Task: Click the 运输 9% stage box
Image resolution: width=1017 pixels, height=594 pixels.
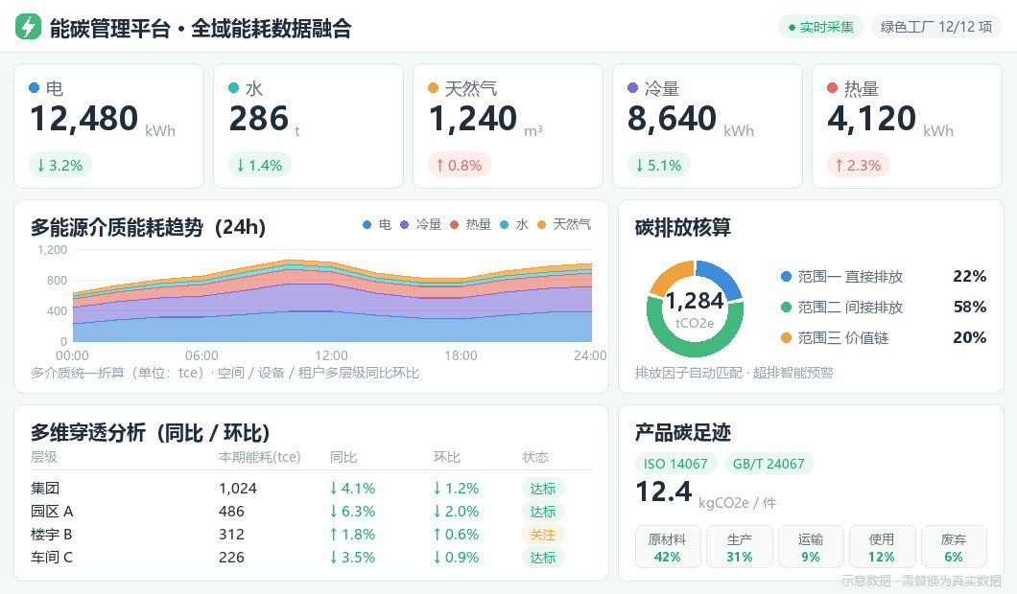Action: [x=811, y=547]
